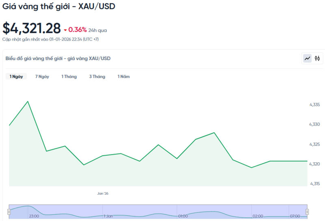Click the 0.36% change percentage

click(77, 30)
